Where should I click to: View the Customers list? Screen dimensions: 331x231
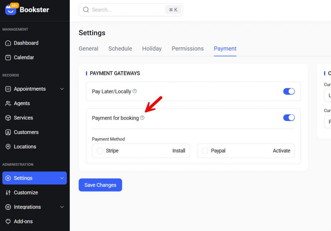(x=27, y=132)
